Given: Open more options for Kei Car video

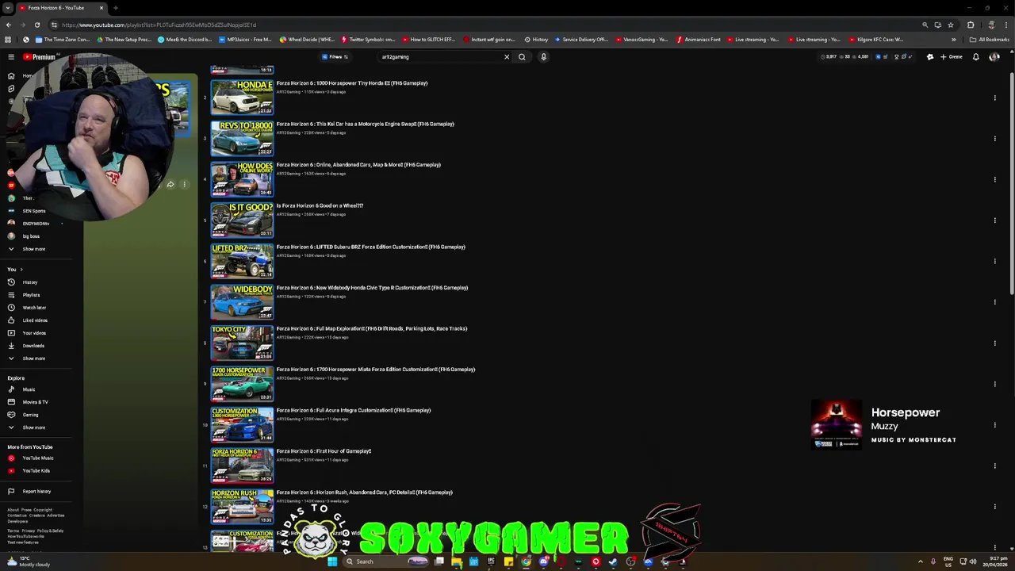Looking at the screenshot, I should pyautogui.click(x=994, y=139).
